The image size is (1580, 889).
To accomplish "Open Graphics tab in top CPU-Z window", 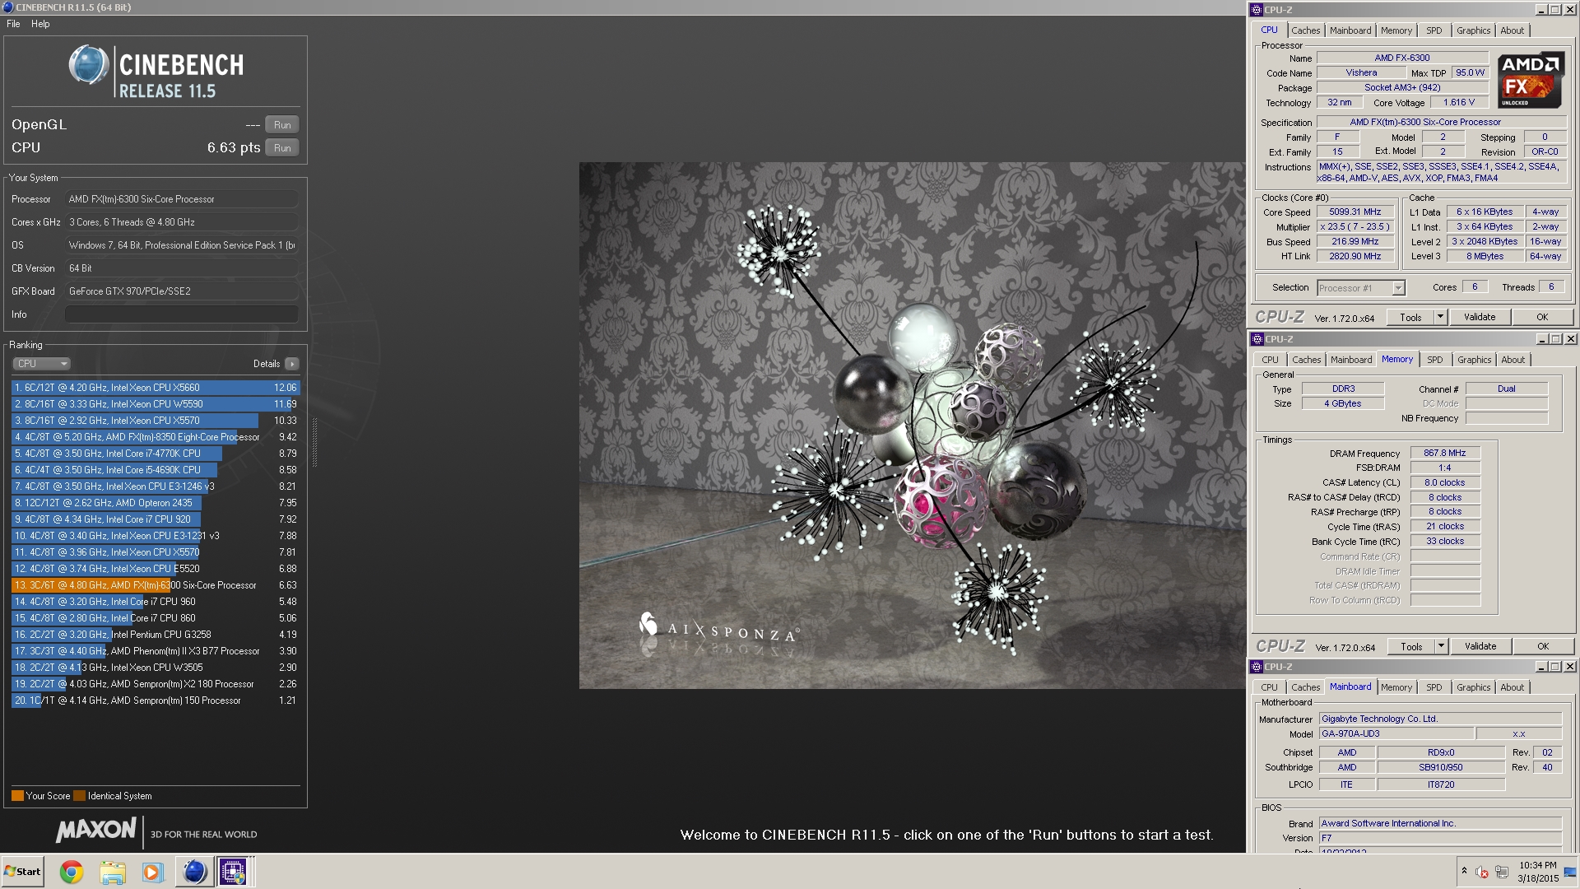I will coord(1473,30).
